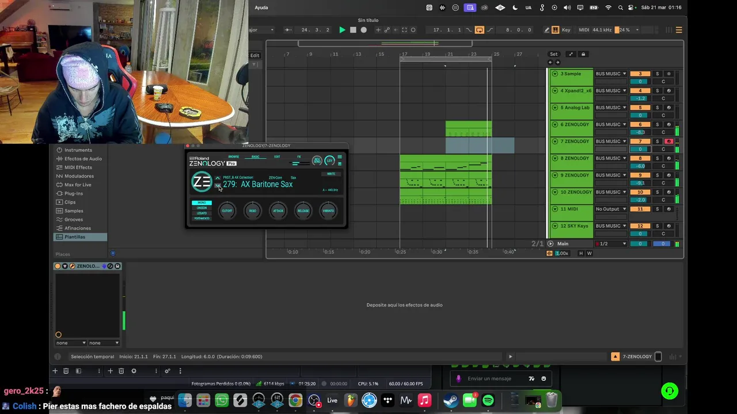
Task: Click the Set locator button
Action: coord(554,54)
